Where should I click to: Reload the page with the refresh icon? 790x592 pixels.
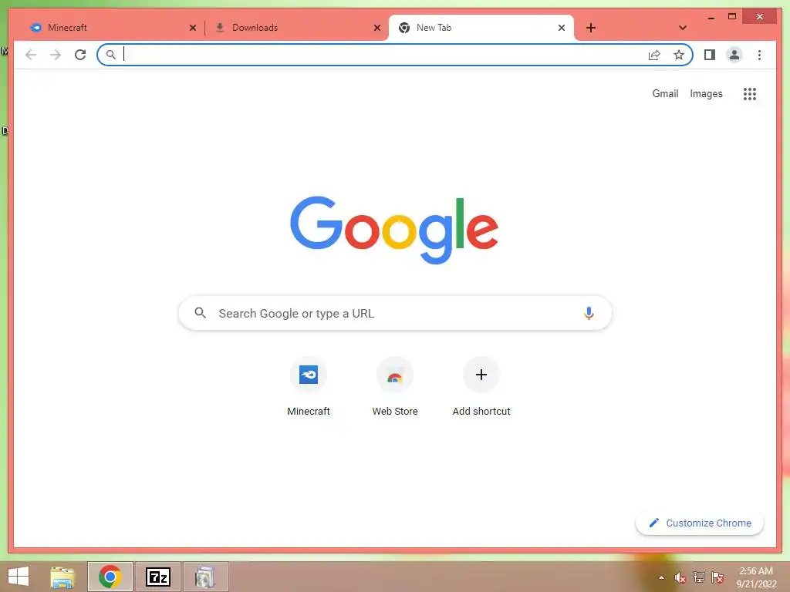[x=80, y=55]
